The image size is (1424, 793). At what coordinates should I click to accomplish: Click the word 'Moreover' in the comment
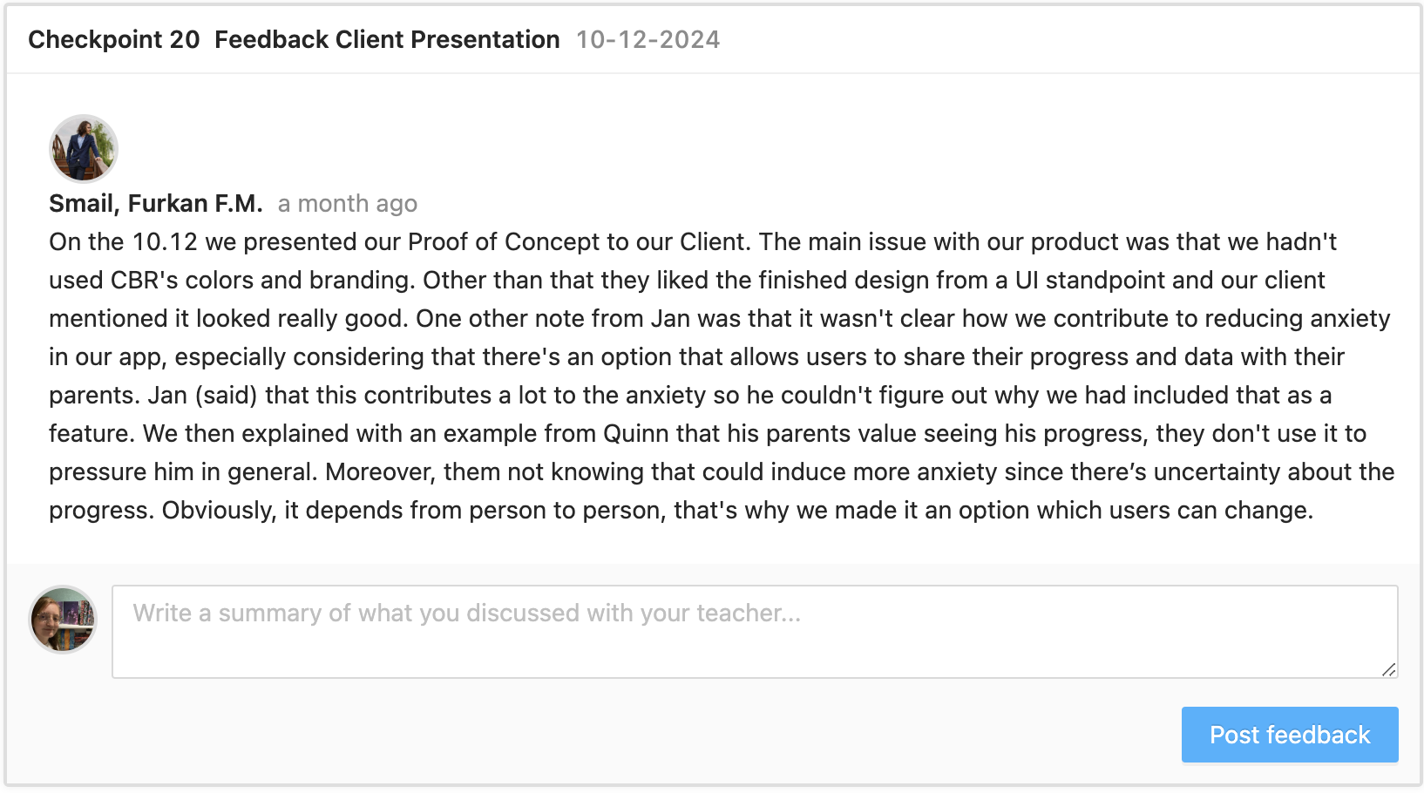click(x=380, y=472)
